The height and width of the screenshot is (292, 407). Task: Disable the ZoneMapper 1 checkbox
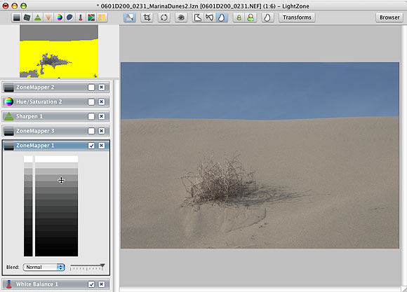pyautogui.click(x=91, y=146)
